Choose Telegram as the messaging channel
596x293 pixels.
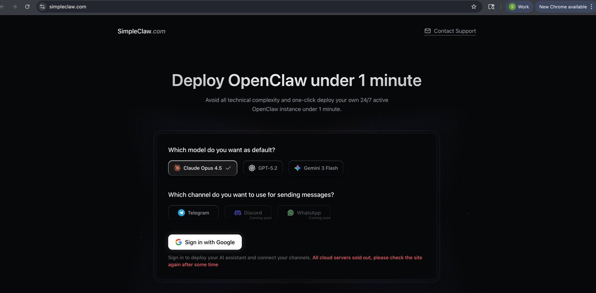point(193,213)
